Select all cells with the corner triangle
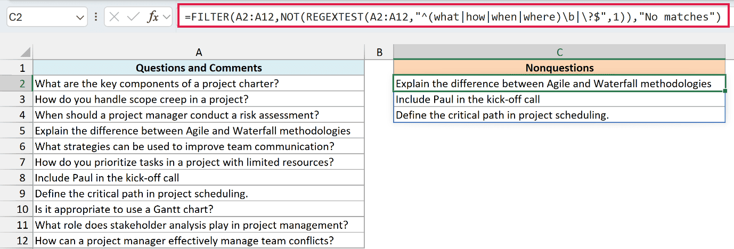Viewport: 734px width, 249px height. point(25,53)
